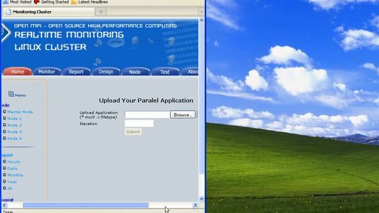
Task: Click the Browse button
Action: (x=183, y=115)
